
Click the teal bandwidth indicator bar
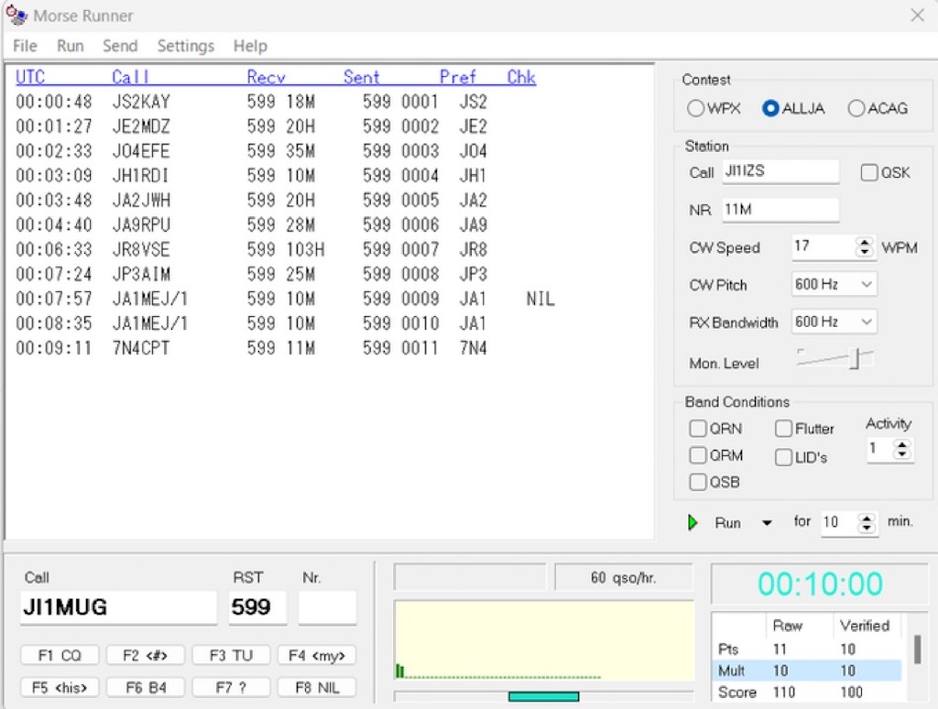click(x=543, y=696)
